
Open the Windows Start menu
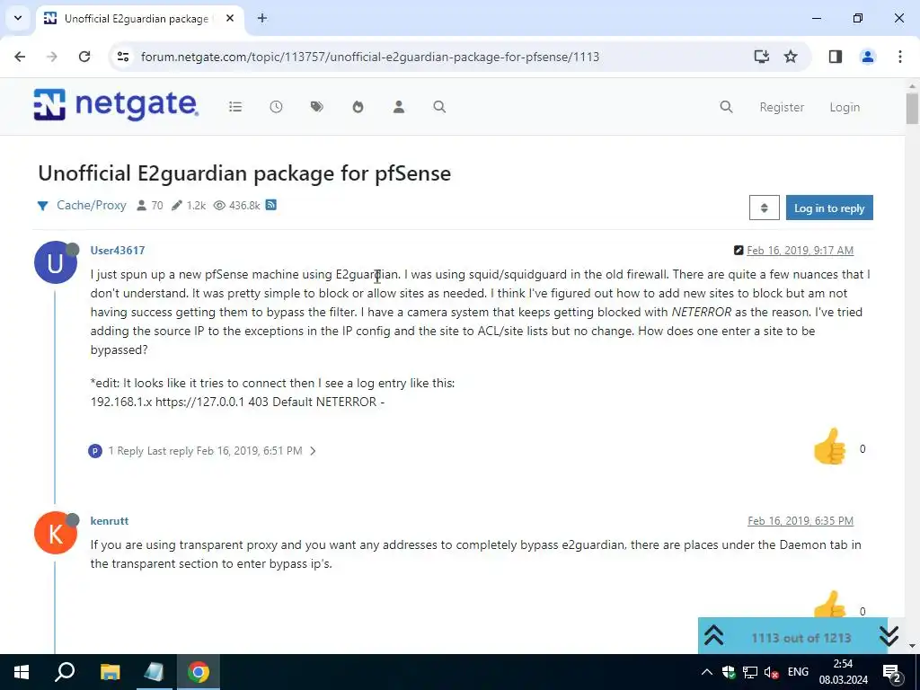tap(22, 672)
